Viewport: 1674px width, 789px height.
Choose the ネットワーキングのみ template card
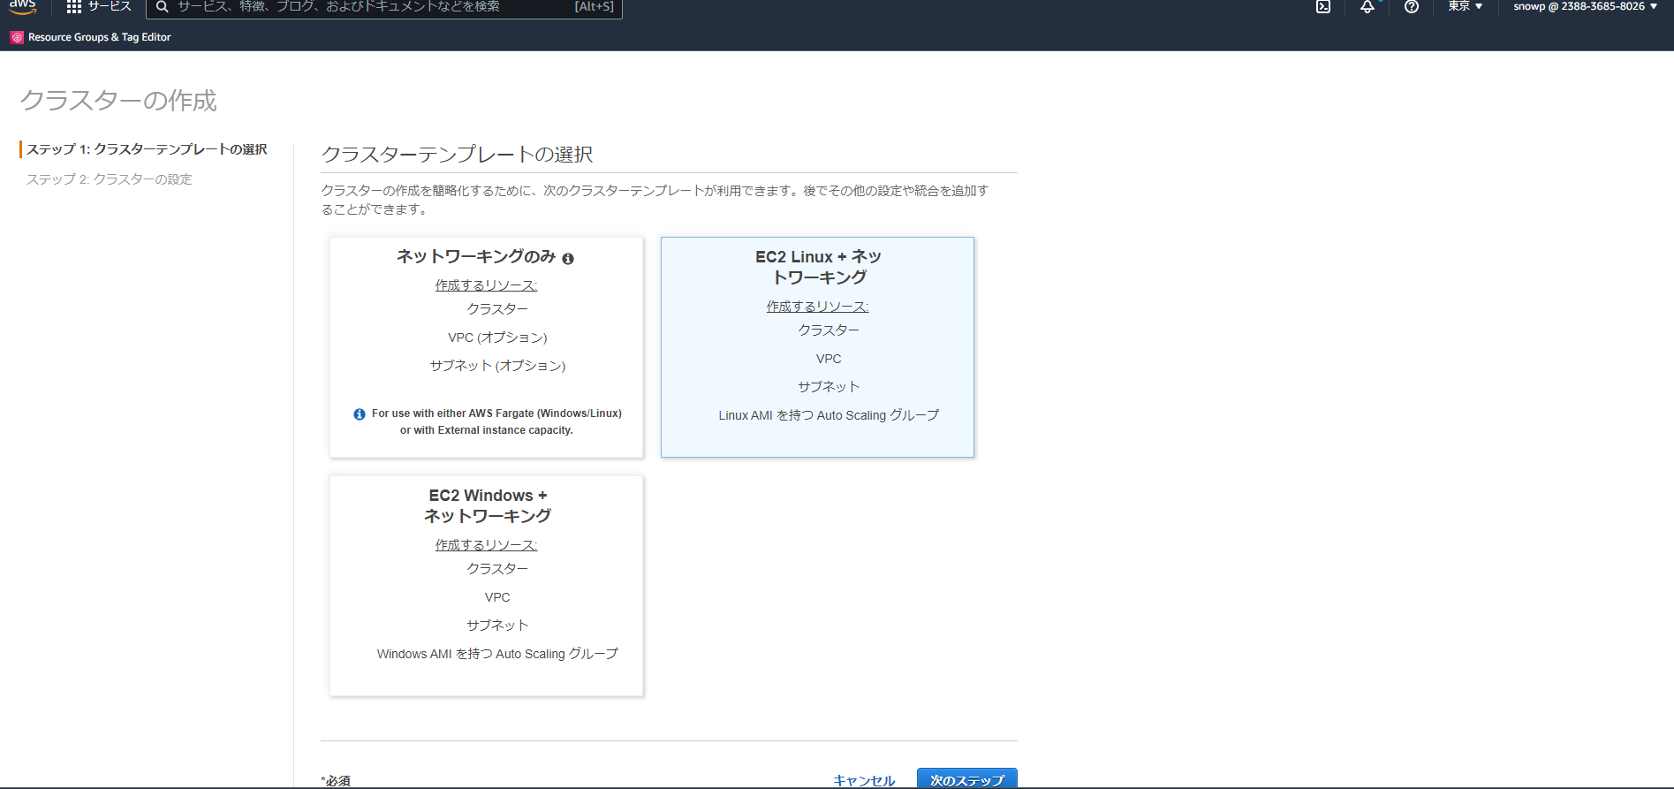coord(486,347)
